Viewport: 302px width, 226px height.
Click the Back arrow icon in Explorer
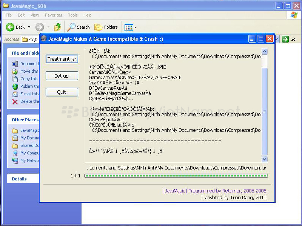click(11, 27)
